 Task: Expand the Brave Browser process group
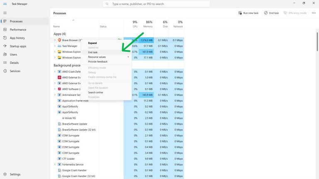55,40
